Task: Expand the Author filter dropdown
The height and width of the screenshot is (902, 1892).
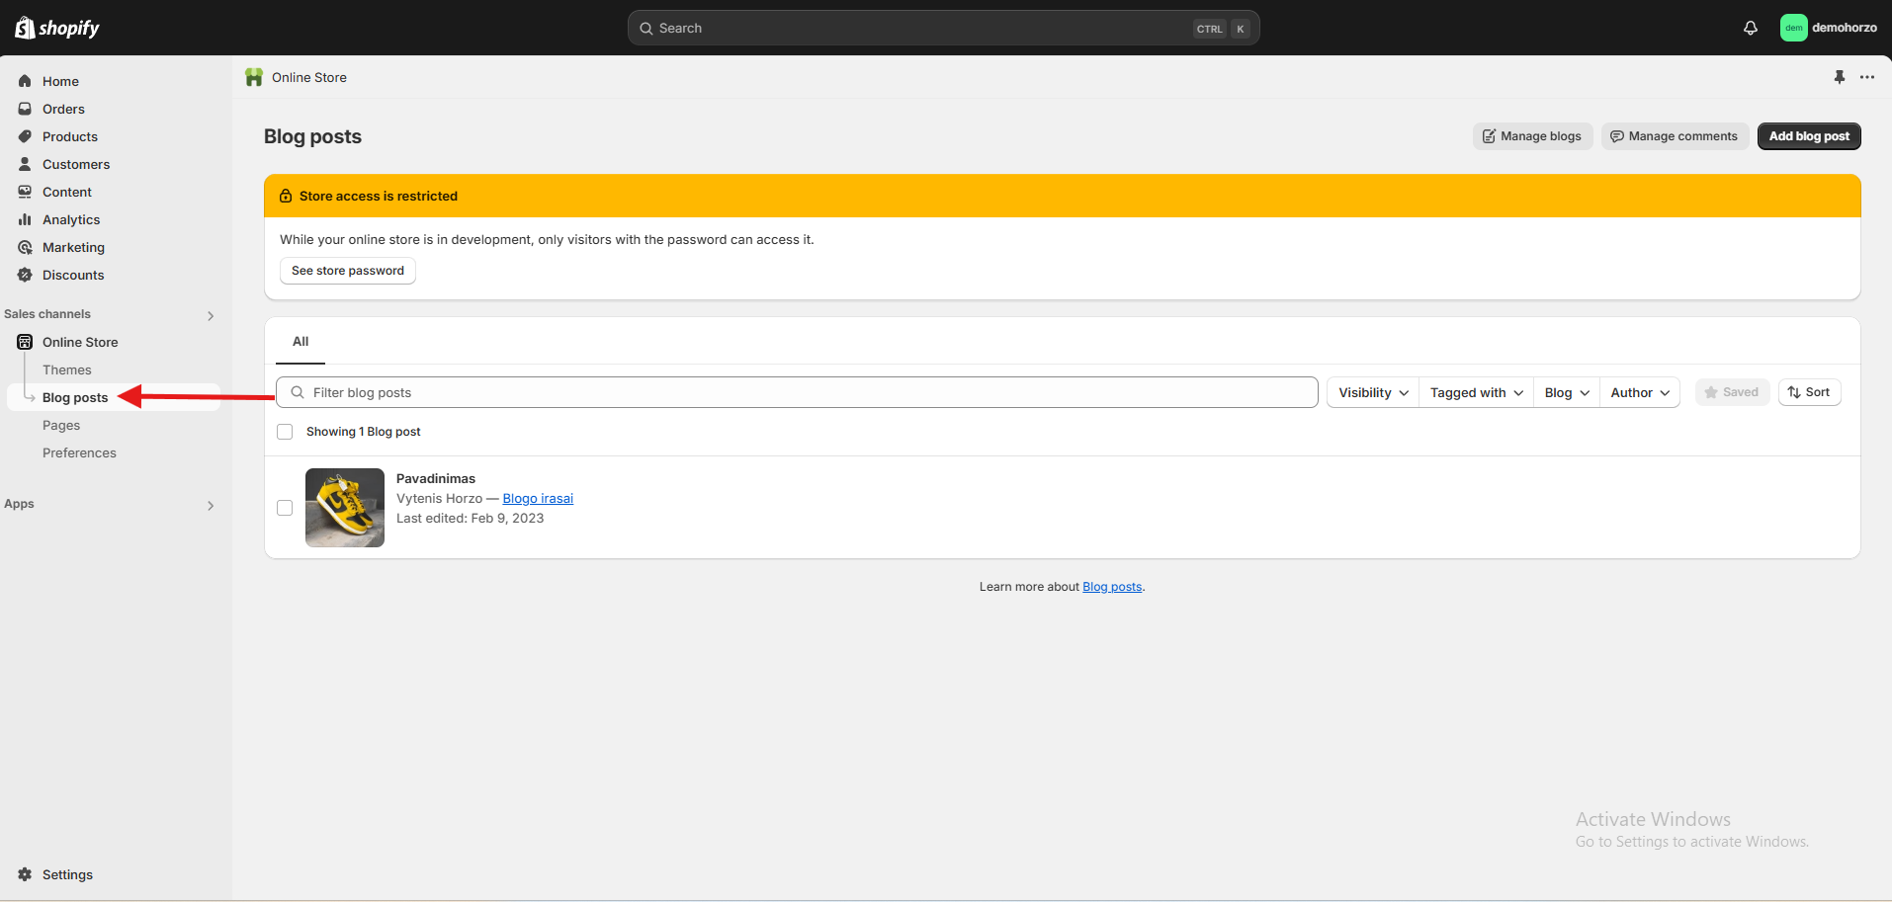Action: click(x=1639, y=392)
